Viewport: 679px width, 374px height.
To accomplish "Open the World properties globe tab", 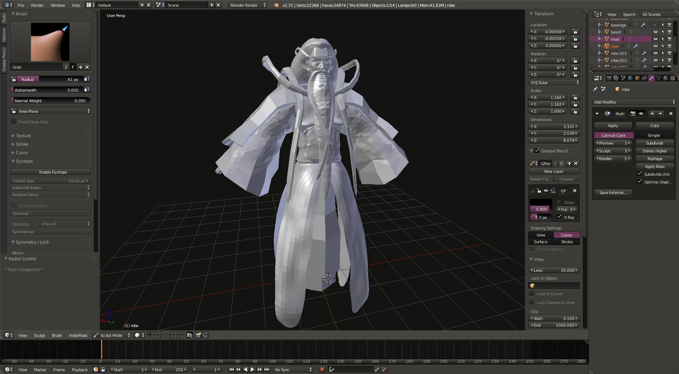I will click(x=630, y=78).
